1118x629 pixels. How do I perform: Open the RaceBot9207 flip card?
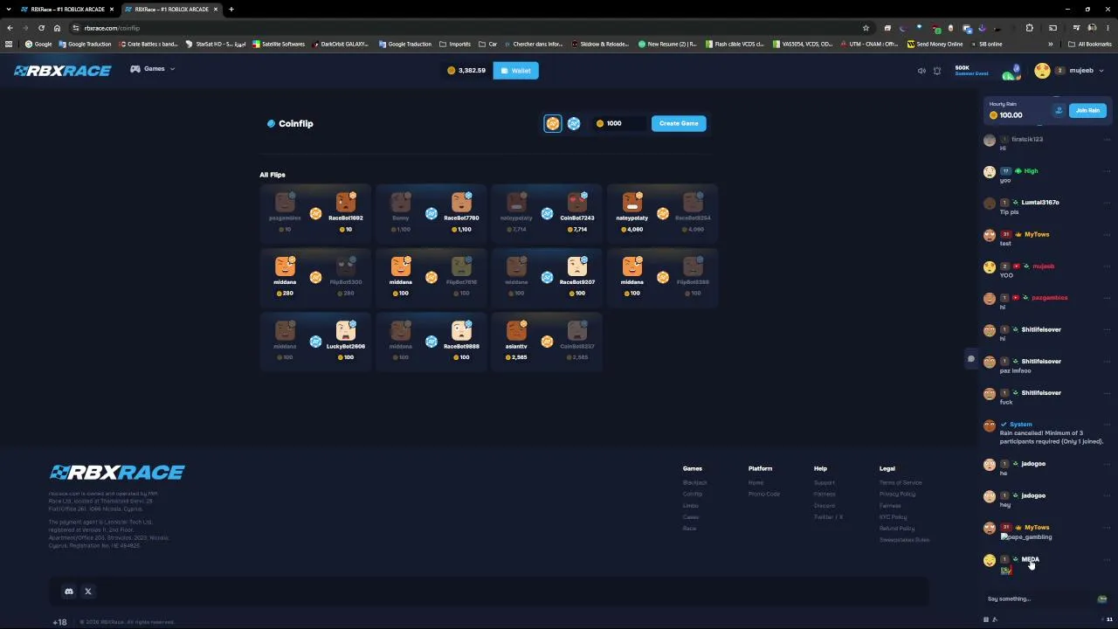(x=547, y=278)
